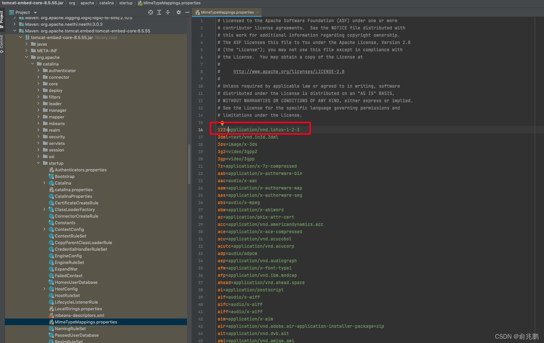Select the Project tool window tab
544x343 pixels.
pyautogui.click(x=2, y=19)
